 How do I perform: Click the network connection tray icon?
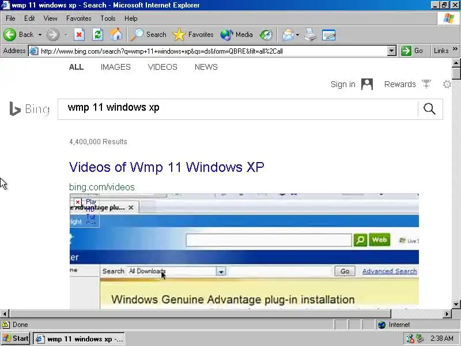(410, 339)
